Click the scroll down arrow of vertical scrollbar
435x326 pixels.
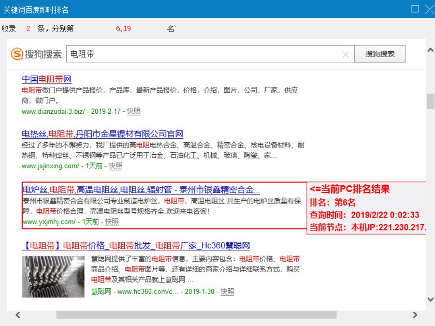click(430, 299)
